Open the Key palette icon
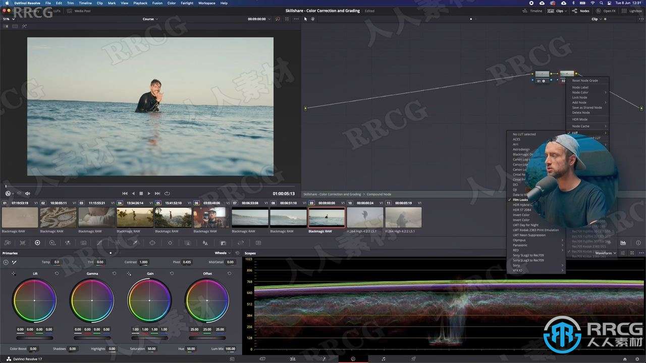The height and width of the screenshot is (363, 646). click(x=223, y=243)
